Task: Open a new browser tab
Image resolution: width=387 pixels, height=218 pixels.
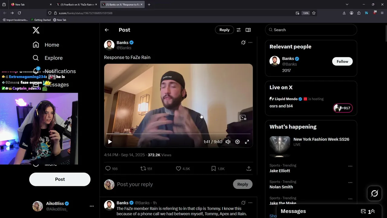Action: 149,5
